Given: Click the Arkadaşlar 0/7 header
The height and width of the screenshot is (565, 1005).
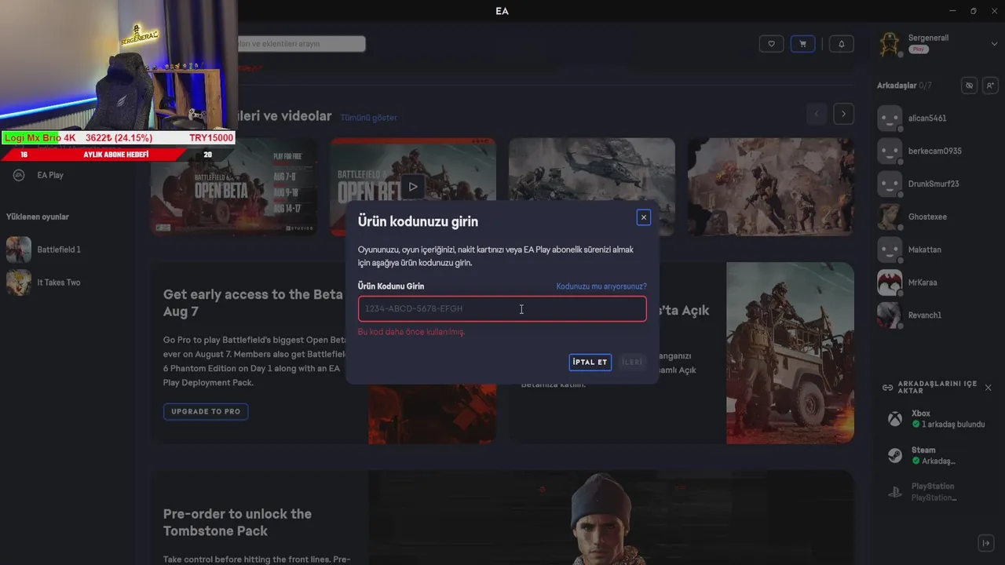Looking at the screenshot, I should tap(904, 85).
